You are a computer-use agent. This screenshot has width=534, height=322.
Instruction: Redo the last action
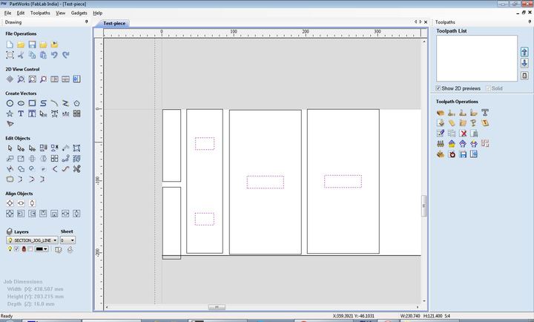pyautogui.click(x=66, y=55)
